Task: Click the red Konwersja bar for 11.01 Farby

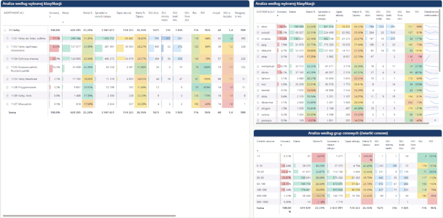Action: coord(56,38)
